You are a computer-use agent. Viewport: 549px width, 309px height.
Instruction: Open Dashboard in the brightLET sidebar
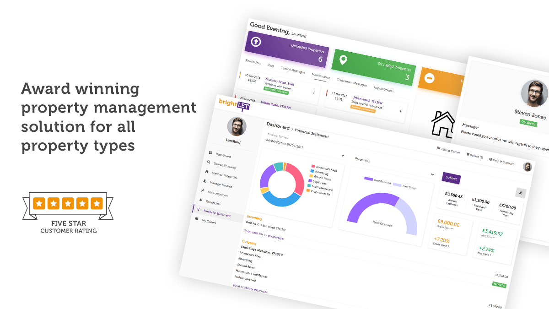tap(223, 156)
